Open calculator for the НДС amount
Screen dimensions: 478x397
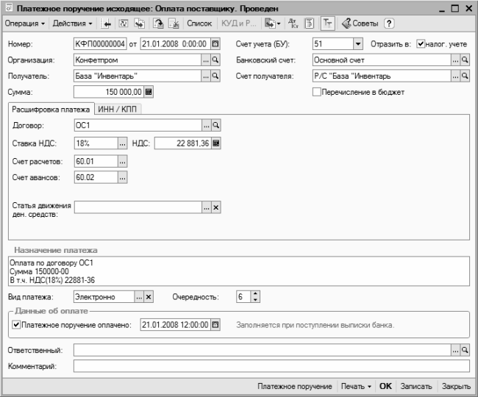pyautogui.click(x=215, y=143)
